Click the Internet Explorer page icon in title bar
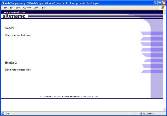This screenshot has width=167, height=116. point(3,3)
